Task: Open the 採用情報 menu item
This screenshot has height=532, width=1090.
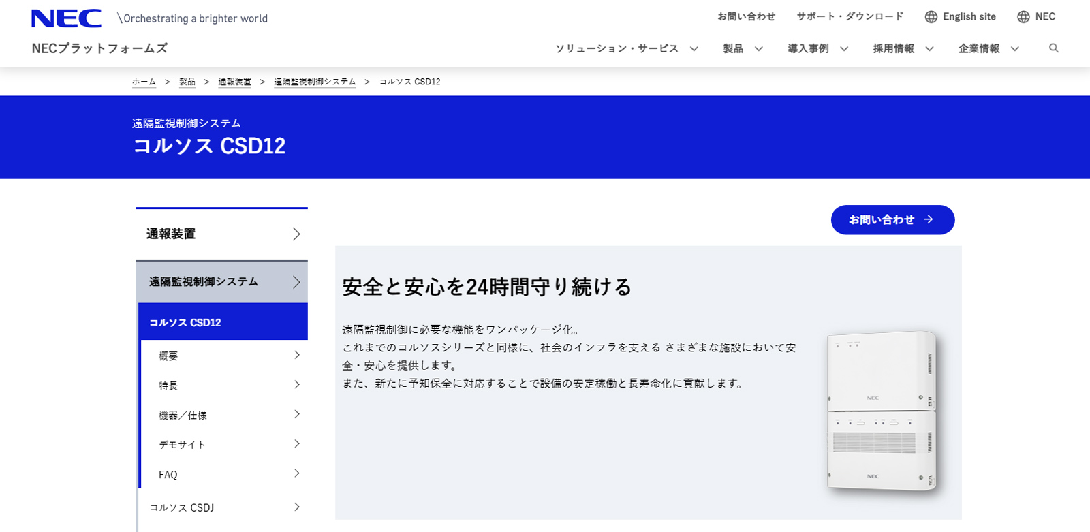Action: 894,49
